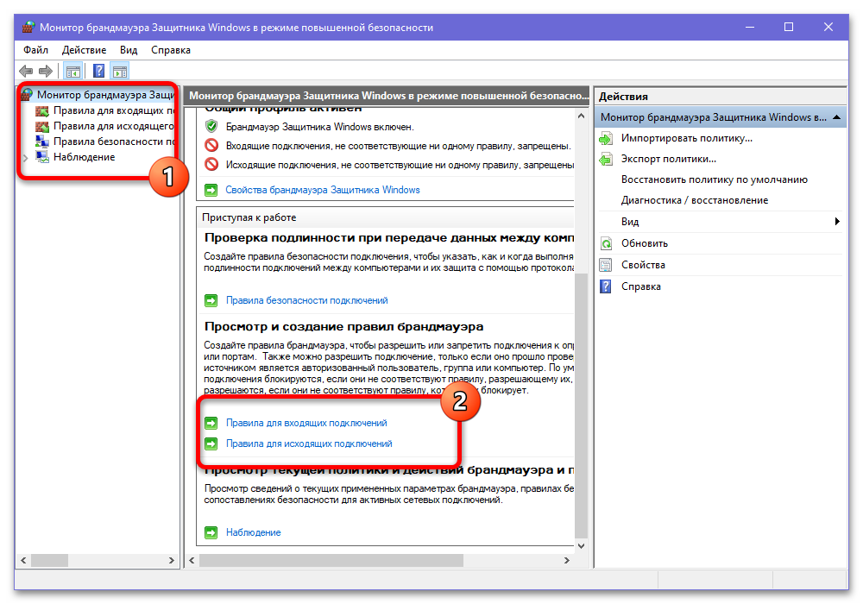The image size is (863, 604).
Task: Open Правила безопасности подключений link
Action: (x=306, y=300)
